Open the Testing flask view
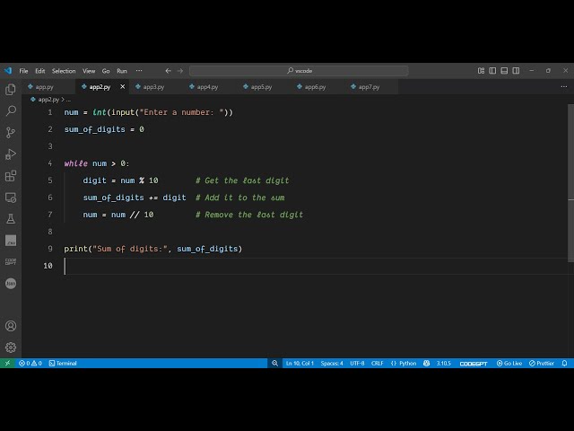The image size is (574, 431). coord(11,219)
